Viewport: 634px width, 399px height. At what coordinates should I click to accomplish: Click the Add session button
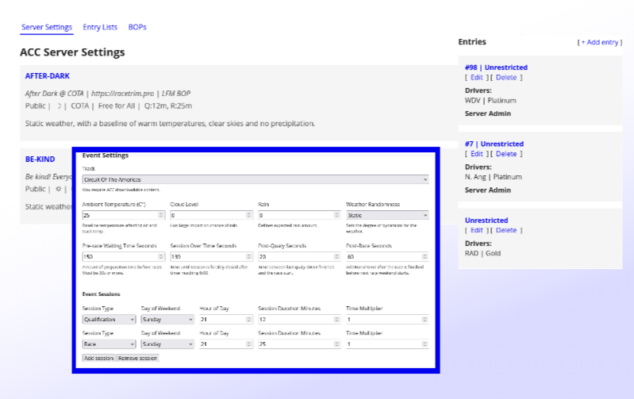point(99,359)
